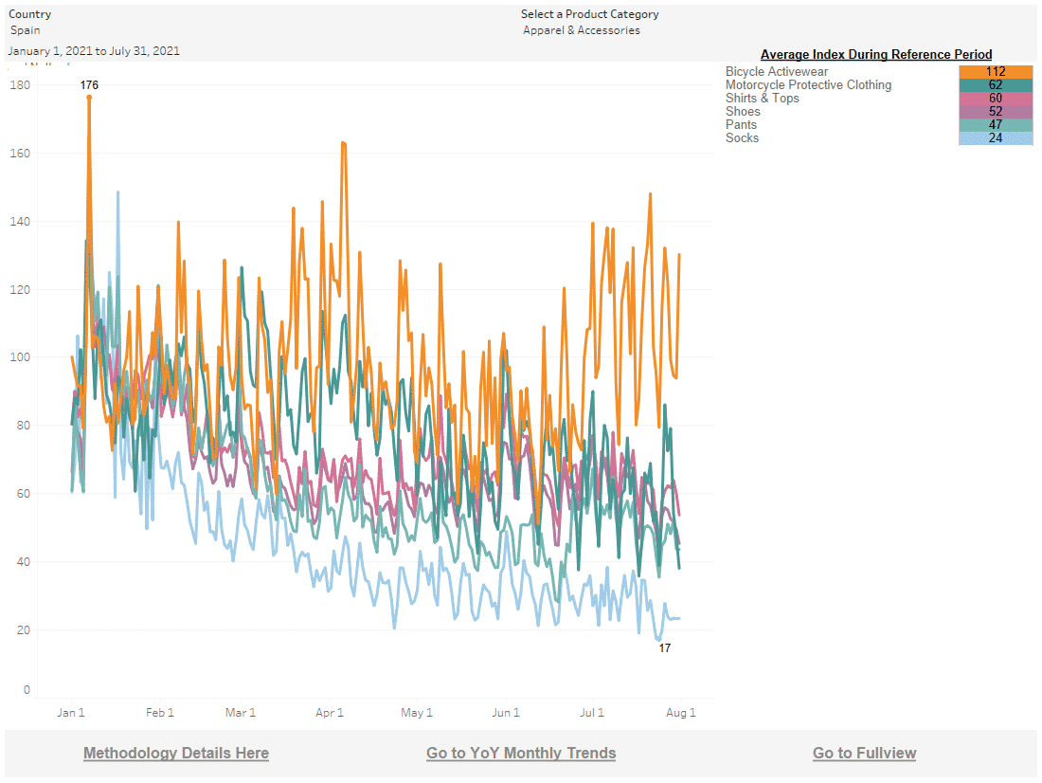Viewport: 1042px width, 783px height.
Task: Click the Aug 1 x-axis label
Action: [x=681, y=713]
